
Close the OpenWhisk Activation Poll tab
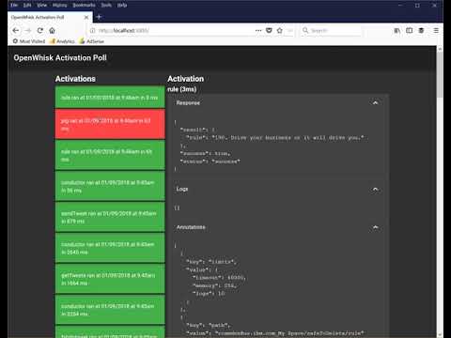[86, 17]
